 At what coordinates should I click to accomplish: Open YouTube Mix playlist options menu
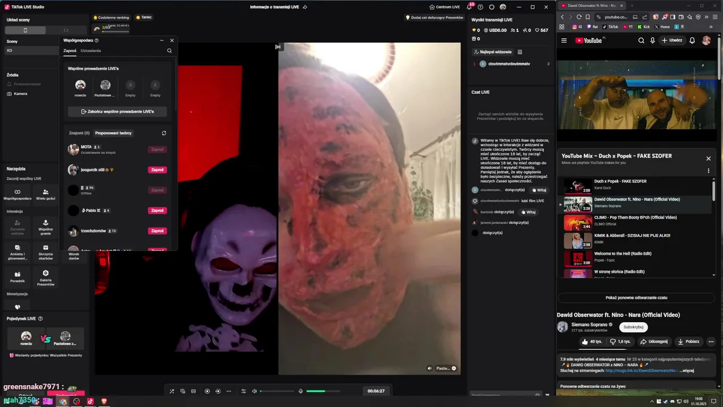pyautogui.click(x=708, y=171)
